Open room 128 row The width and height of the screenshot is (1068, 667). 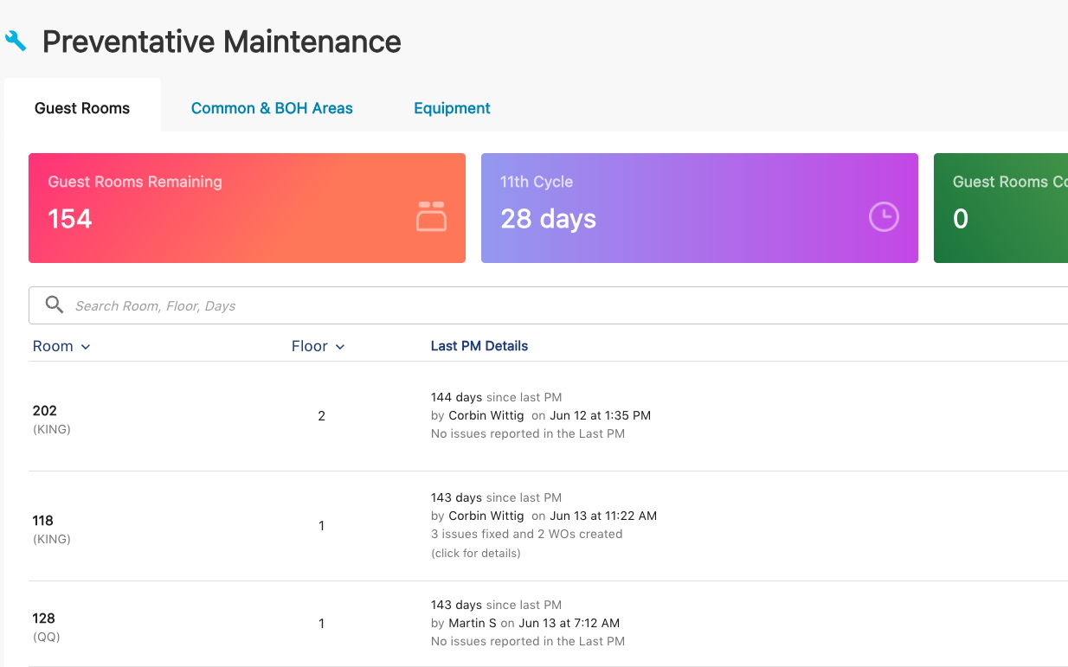pyautogui.click(x=43, y=619)
